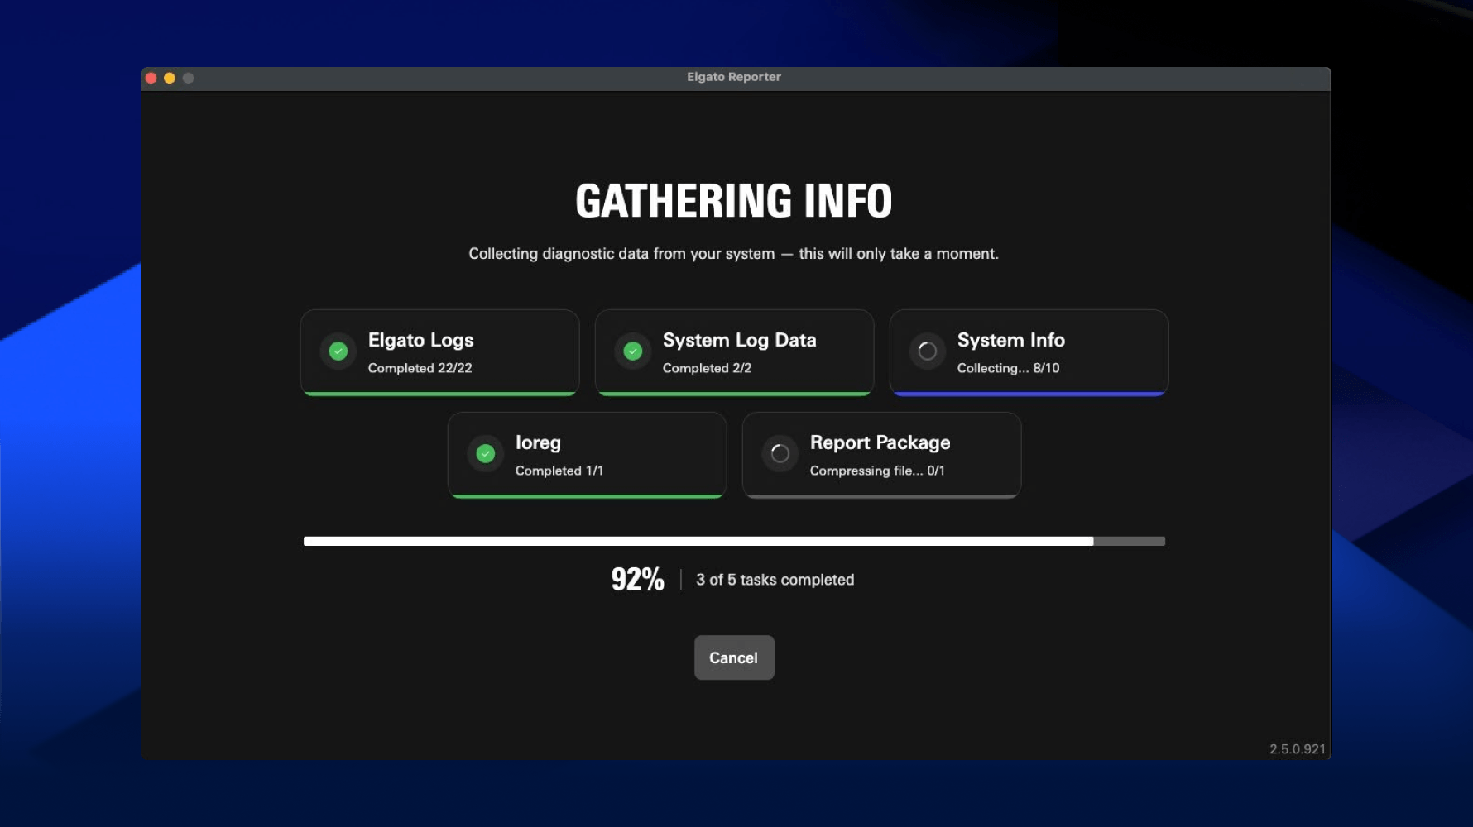This screenshot has width=1473, height=827.
Task: Click the 'Collecting diagnostic data' description
Action: (734, 254)
